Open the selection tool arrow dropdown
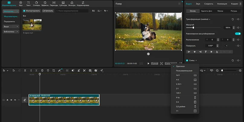 [8, 70]
